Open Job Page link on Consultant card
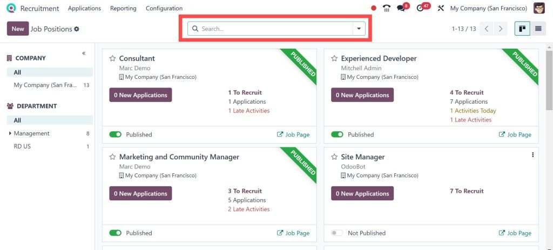 tap(293, 134)
